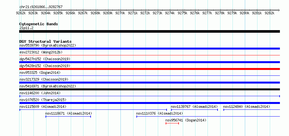Select the esv2723012 thin red variant line
Viewport: 289px width, 136px height.
point(149,55)
